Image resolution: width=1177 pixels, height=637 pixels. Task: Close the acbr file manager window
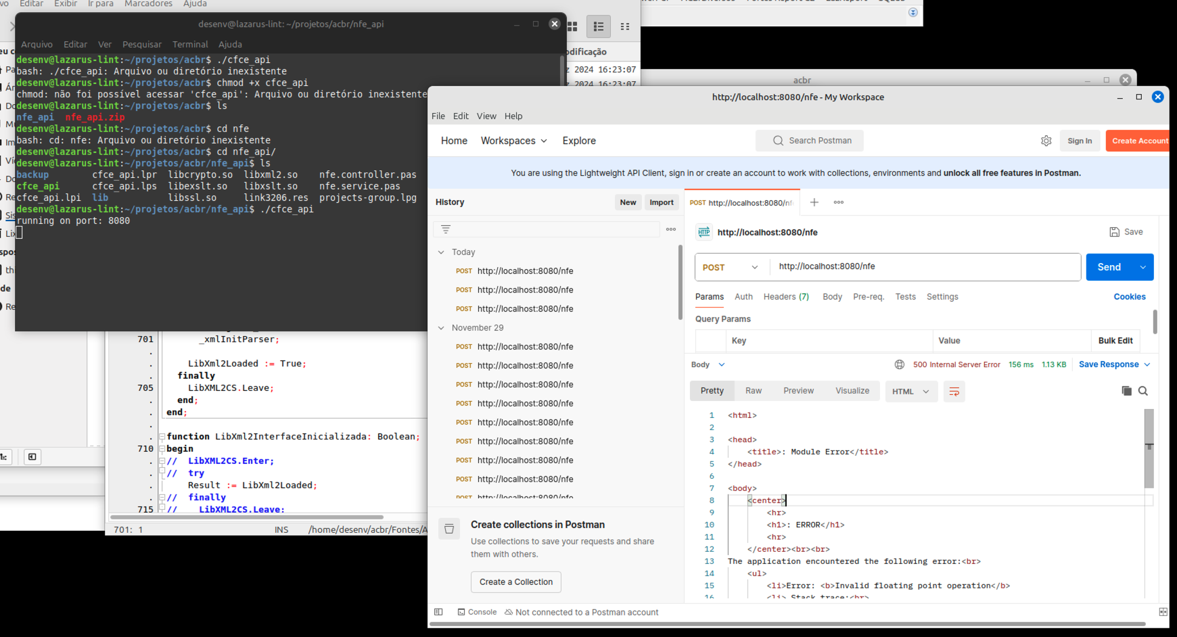pos(1126,80)
